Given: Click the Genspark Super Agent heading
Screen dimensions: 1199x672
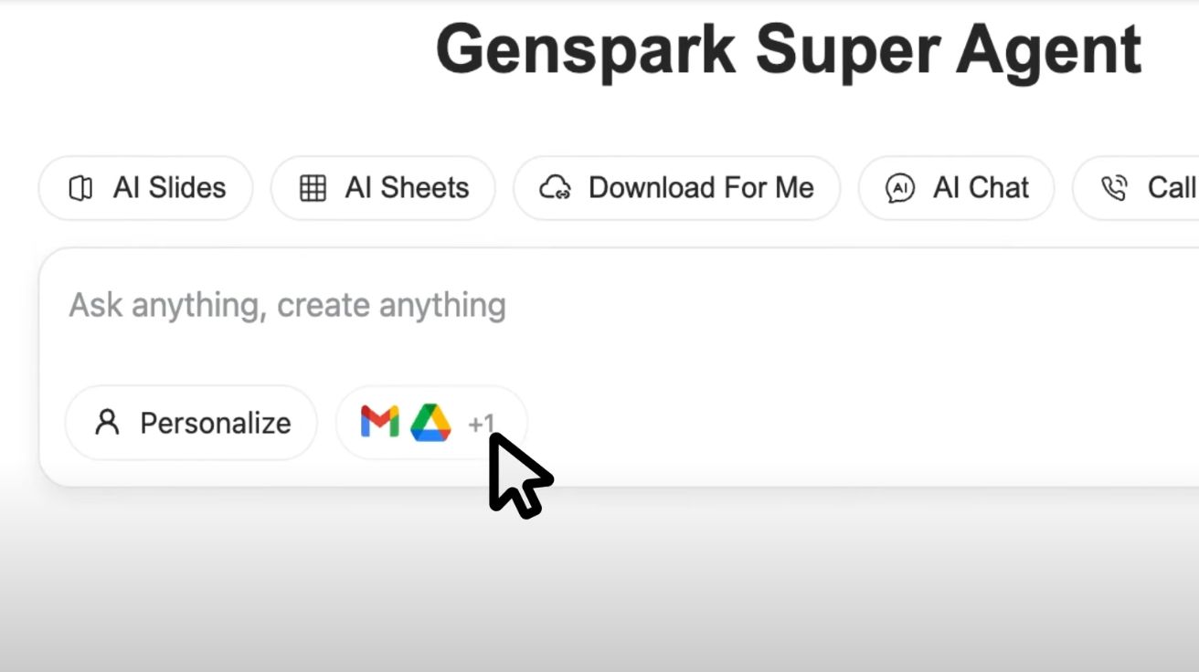Looking at the screenshot, I should (x=789, y=50).
